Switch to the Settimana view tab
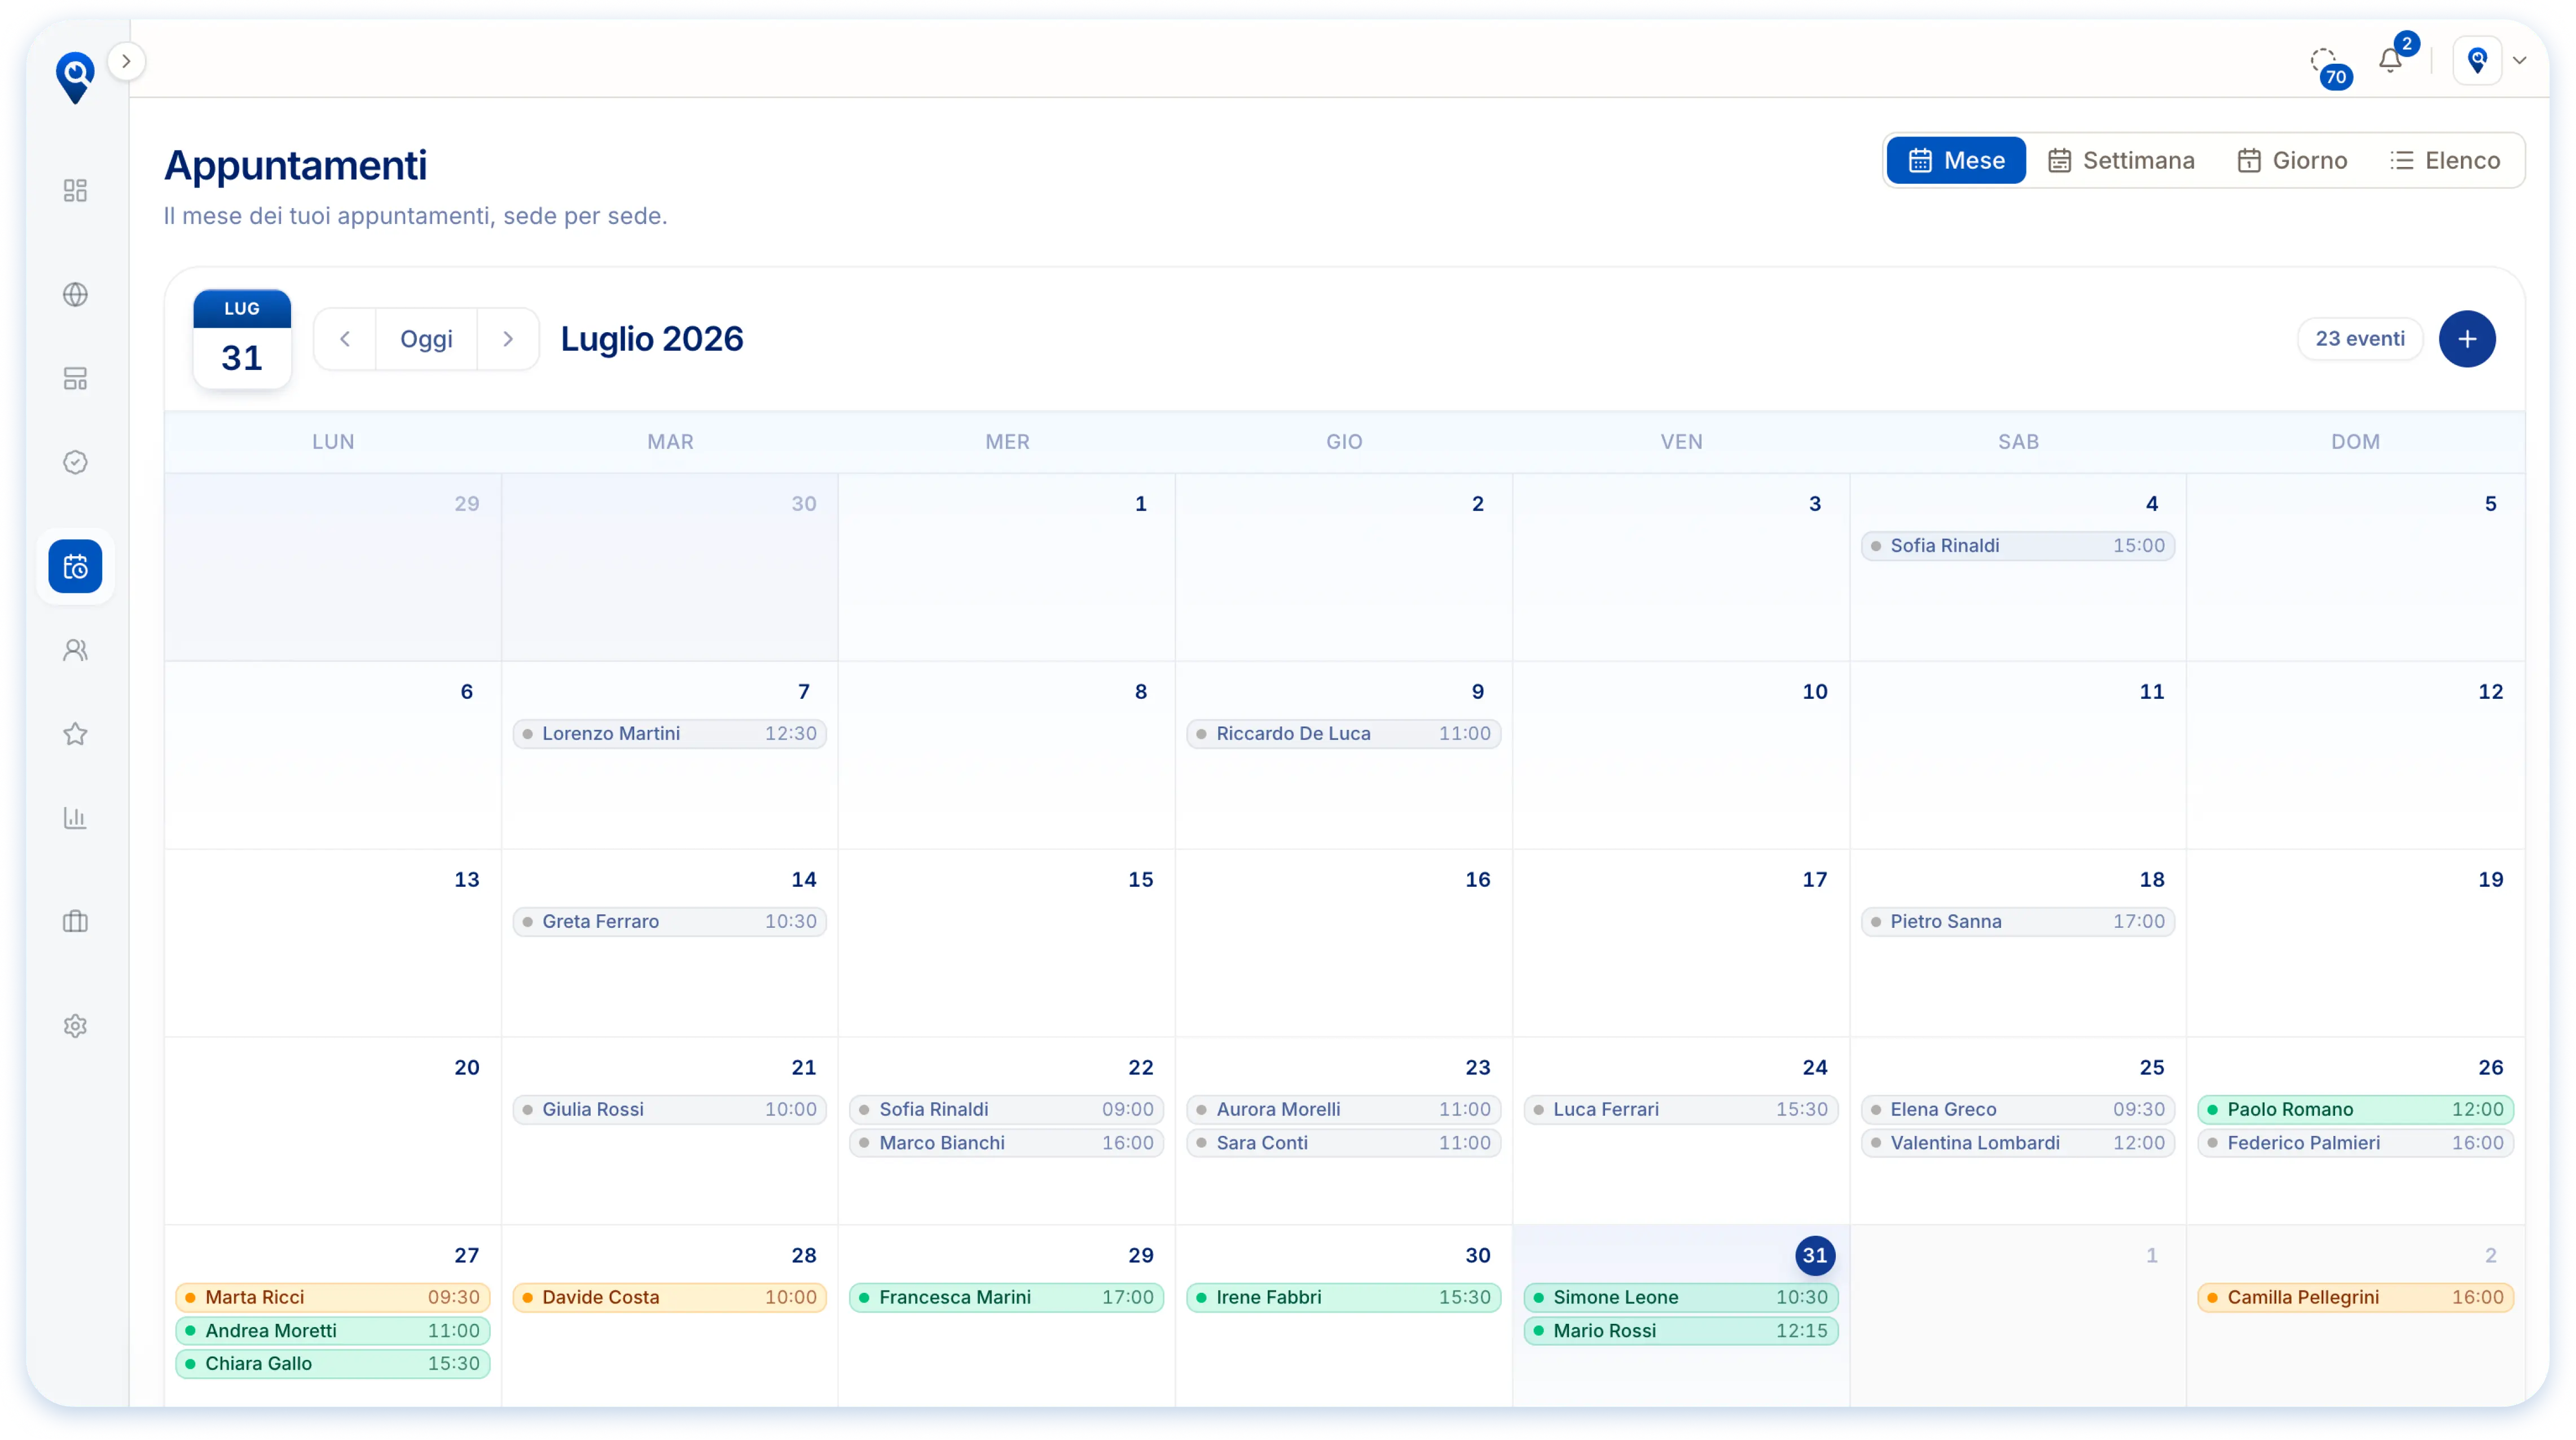Viewport: 2576px width, 1440px height. pyautogui.click(x=2121, y=160)
